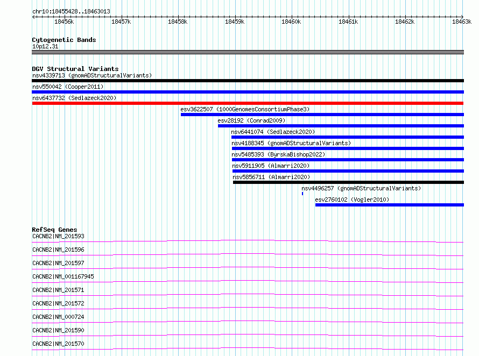Open transcript label CACNB2|NM_201572
This screenshot has height=356, width=479.
click(x=58, y=303)
